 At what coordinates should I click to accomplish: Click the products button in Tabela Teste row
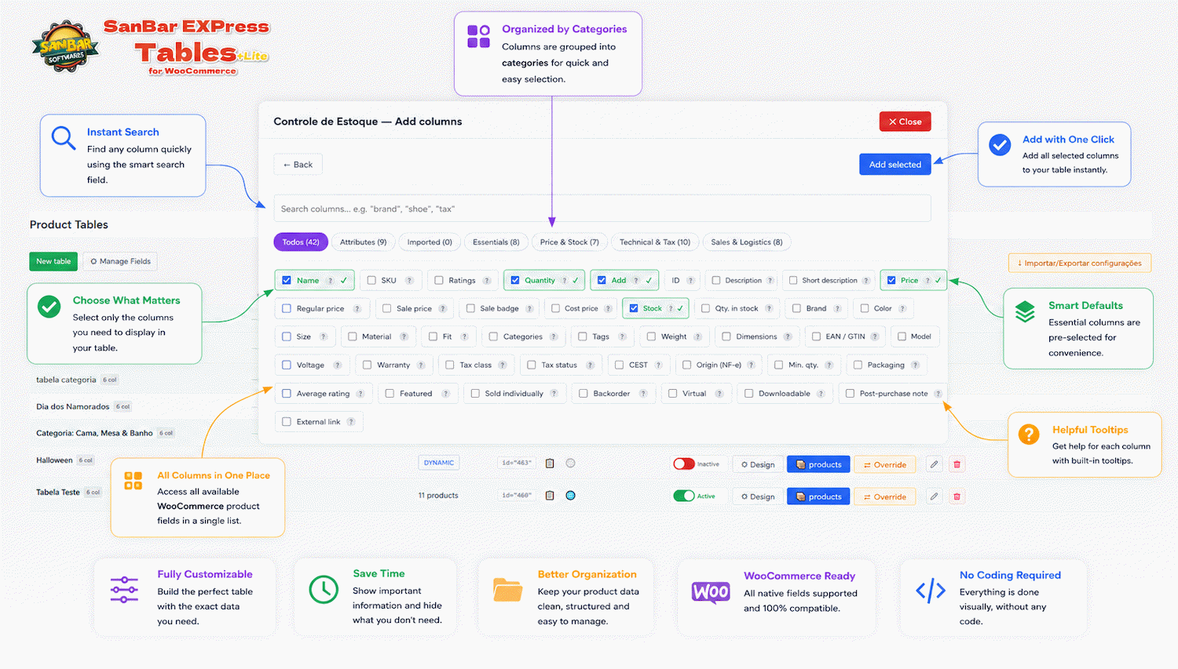pos(818,496)
